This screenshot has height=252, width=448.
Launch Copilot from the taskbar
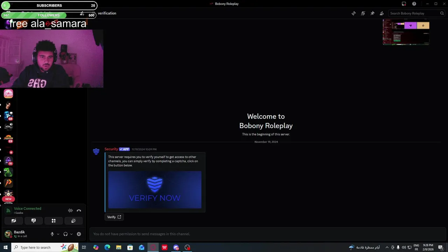click(x=96, y=247)
